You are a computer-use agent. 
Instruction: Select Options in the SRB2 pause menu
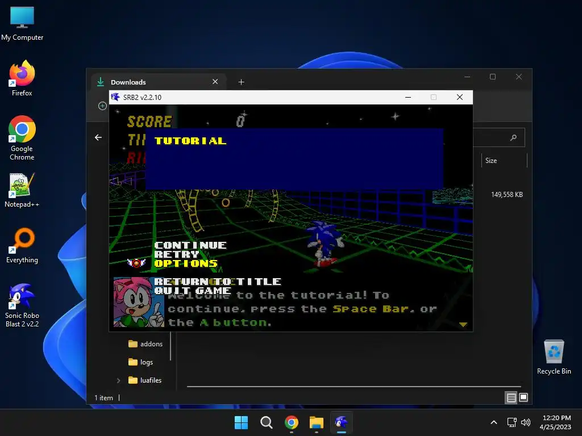click(186, 263)
